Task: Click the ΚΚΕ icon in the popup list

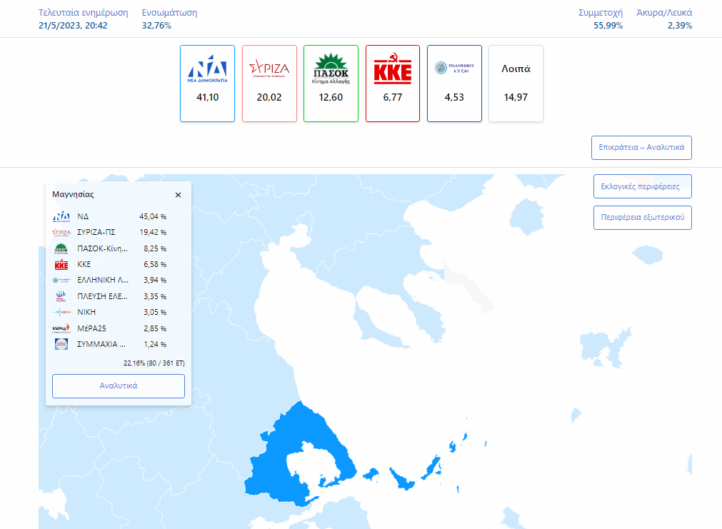Action: [61, 264]
